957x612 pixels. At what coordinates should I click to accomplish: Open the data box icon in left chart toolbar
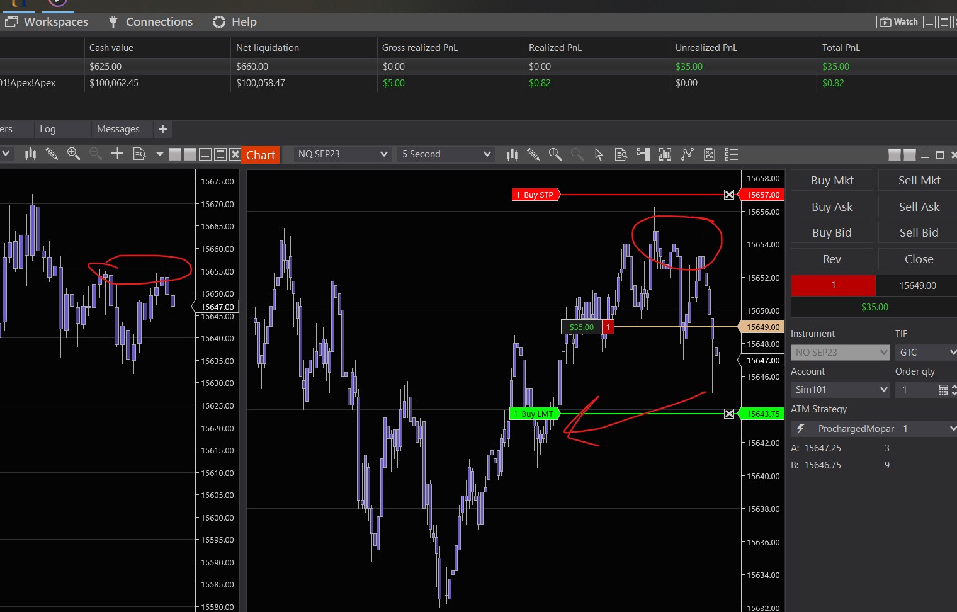(139, 154)
